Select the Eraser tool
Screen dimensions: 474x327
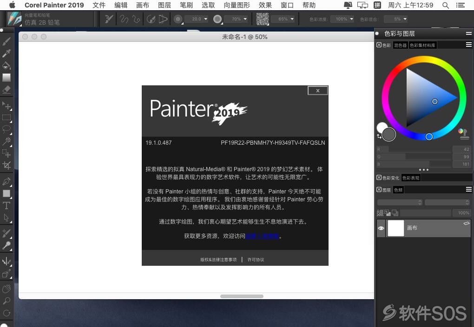[7, 90]
